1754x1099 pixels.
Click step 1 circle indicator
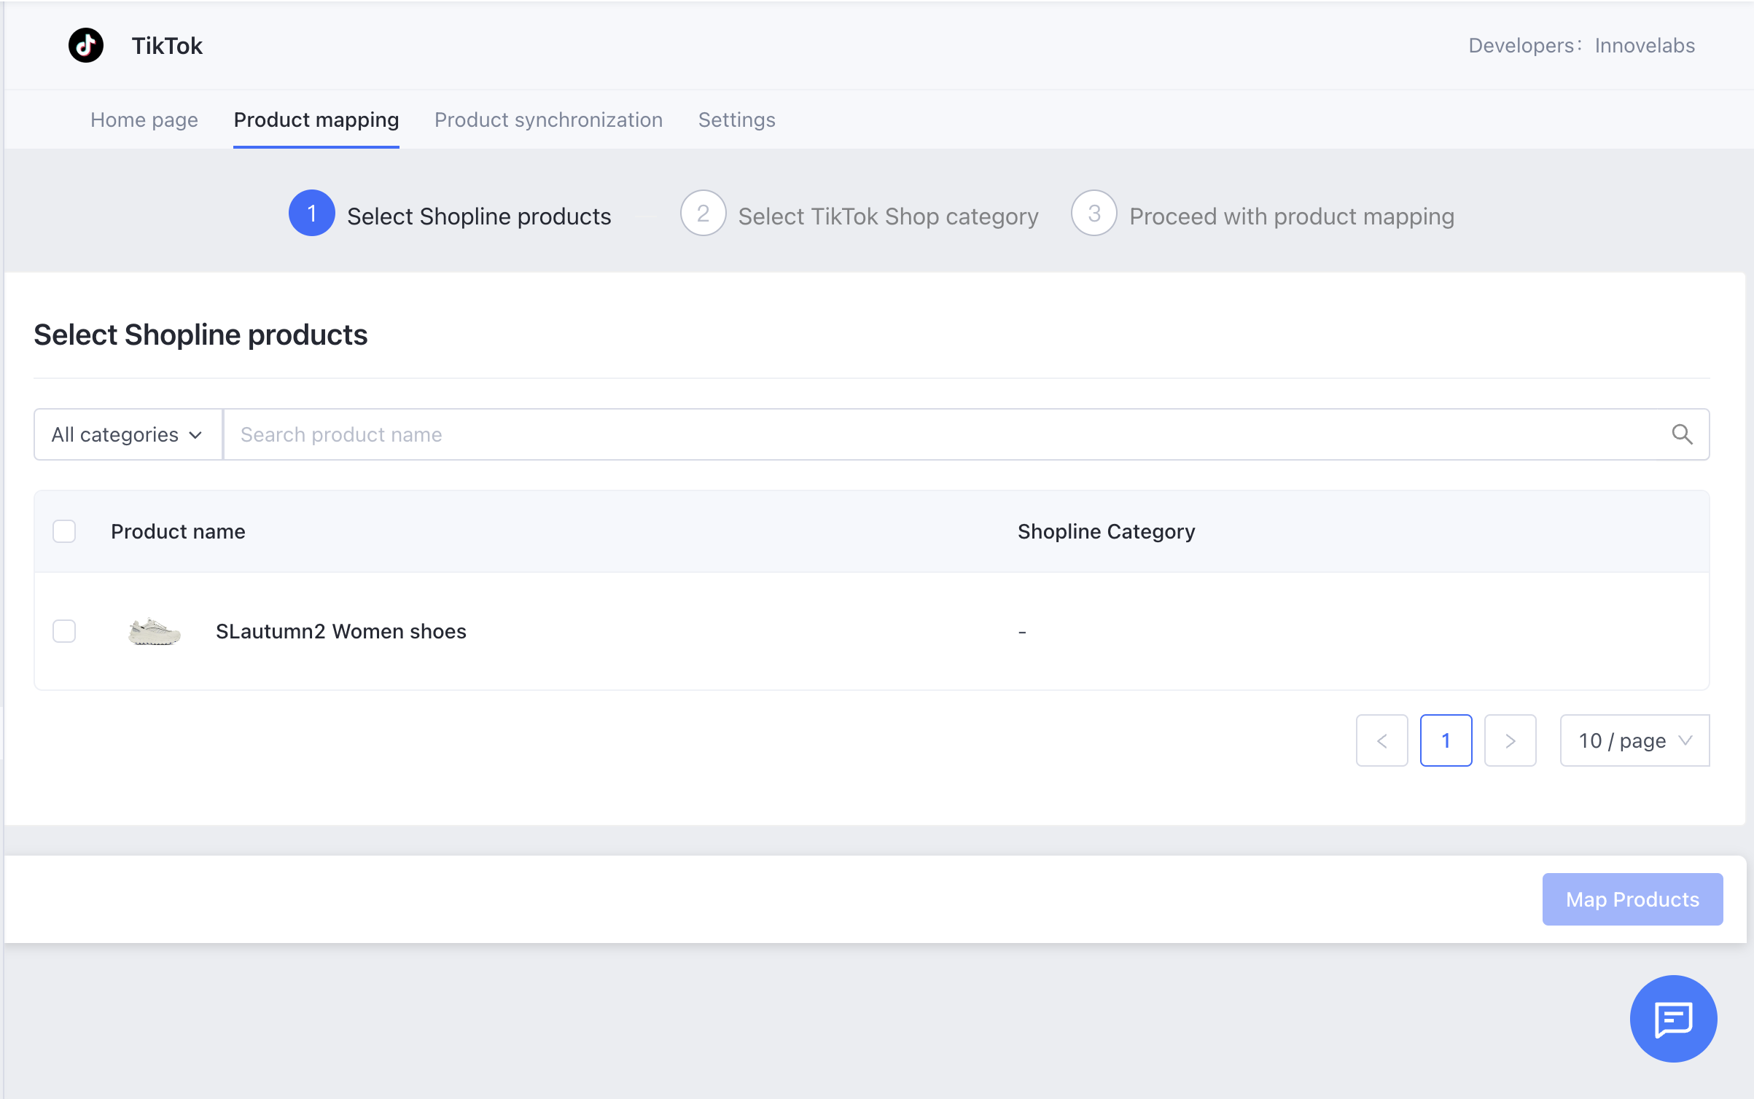coord(312,214)
